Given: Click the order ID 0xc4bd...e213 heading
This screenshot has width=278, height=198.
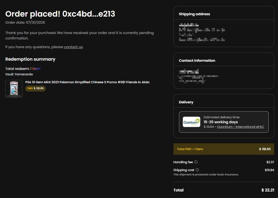Looking at the screenshot, I should [89, 14].
